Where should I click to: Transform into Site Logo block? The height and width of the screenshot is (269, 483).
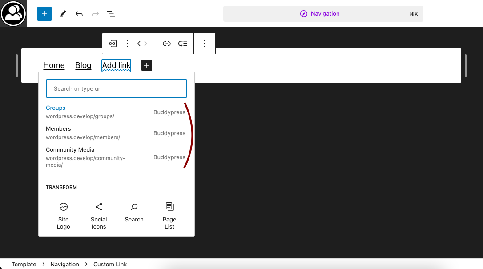pos(64,216)
